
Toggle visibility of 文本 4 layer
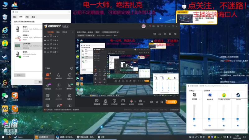click(45, 40)
